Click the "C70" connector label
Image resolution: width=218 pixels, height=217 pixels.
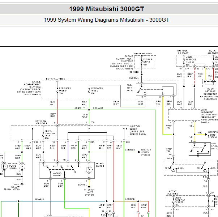208,69
